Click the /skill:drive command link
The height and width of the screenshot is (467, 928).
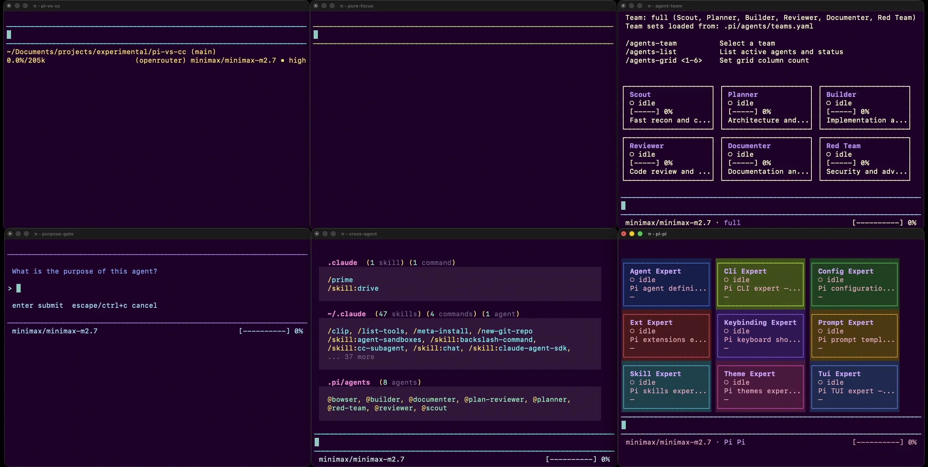click(353, 289)
